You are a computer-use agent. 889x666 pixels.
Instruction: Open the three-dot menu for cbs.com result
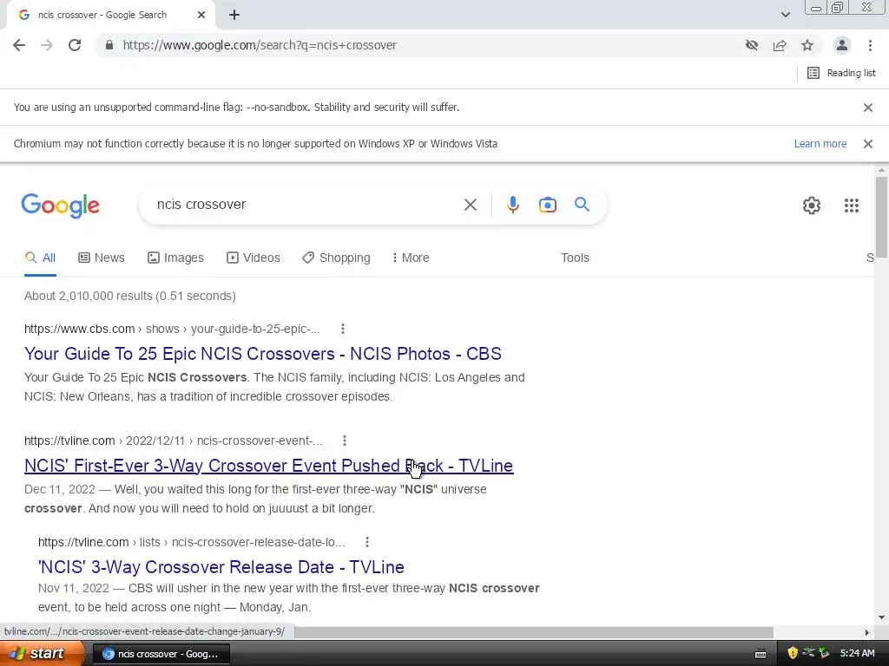342,329
